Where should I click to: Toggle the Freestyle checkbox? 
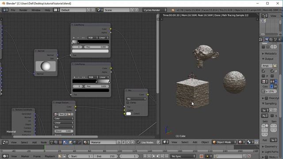(266, 98)
